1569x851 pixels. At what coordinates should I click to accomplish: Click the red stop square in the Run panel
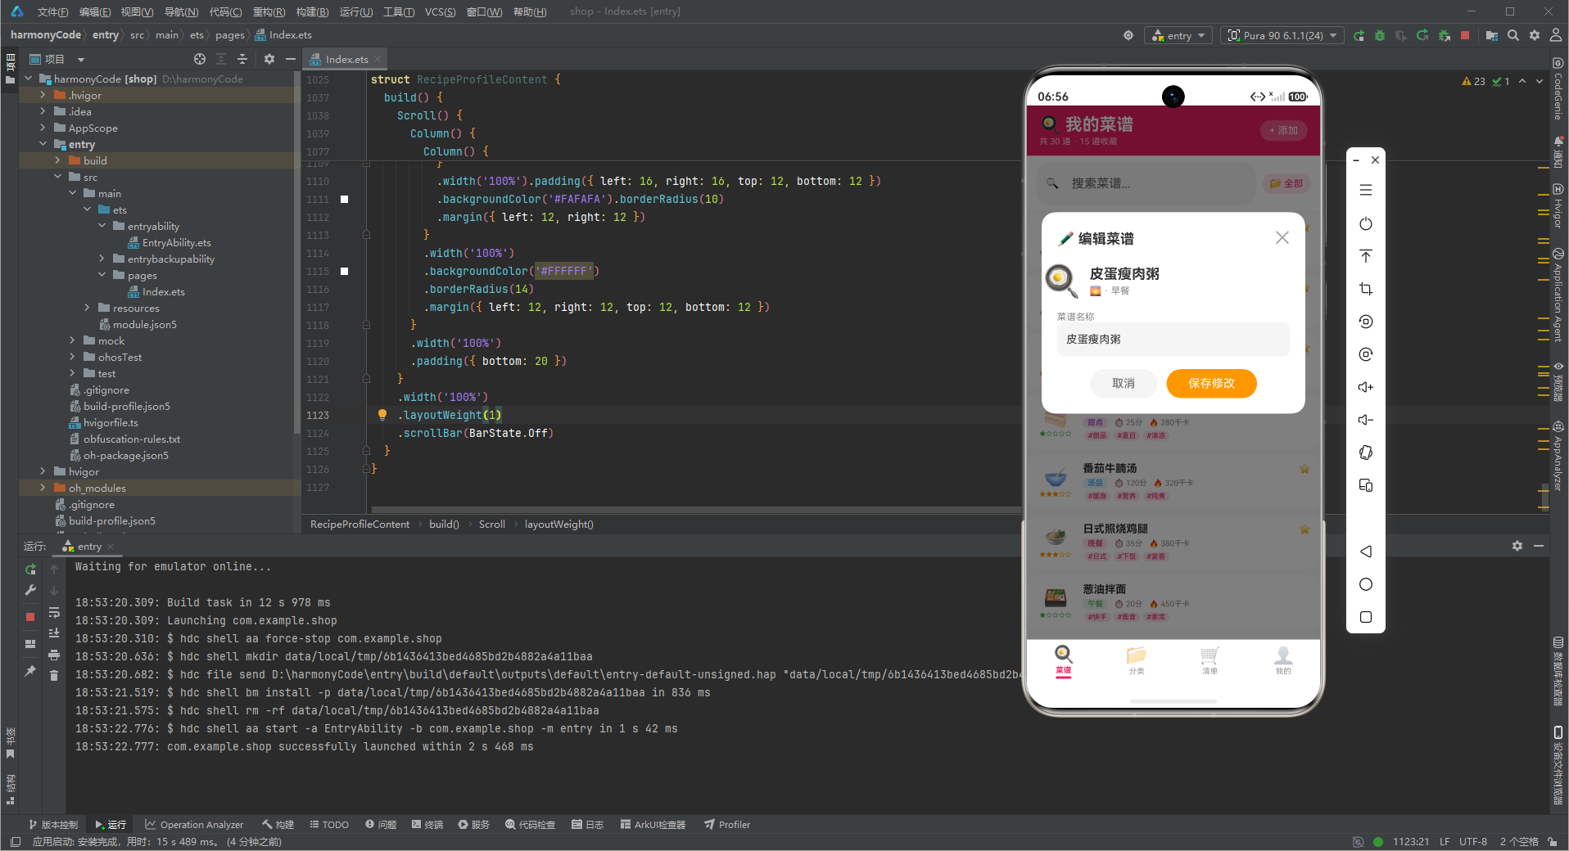(x=30, y=617)
